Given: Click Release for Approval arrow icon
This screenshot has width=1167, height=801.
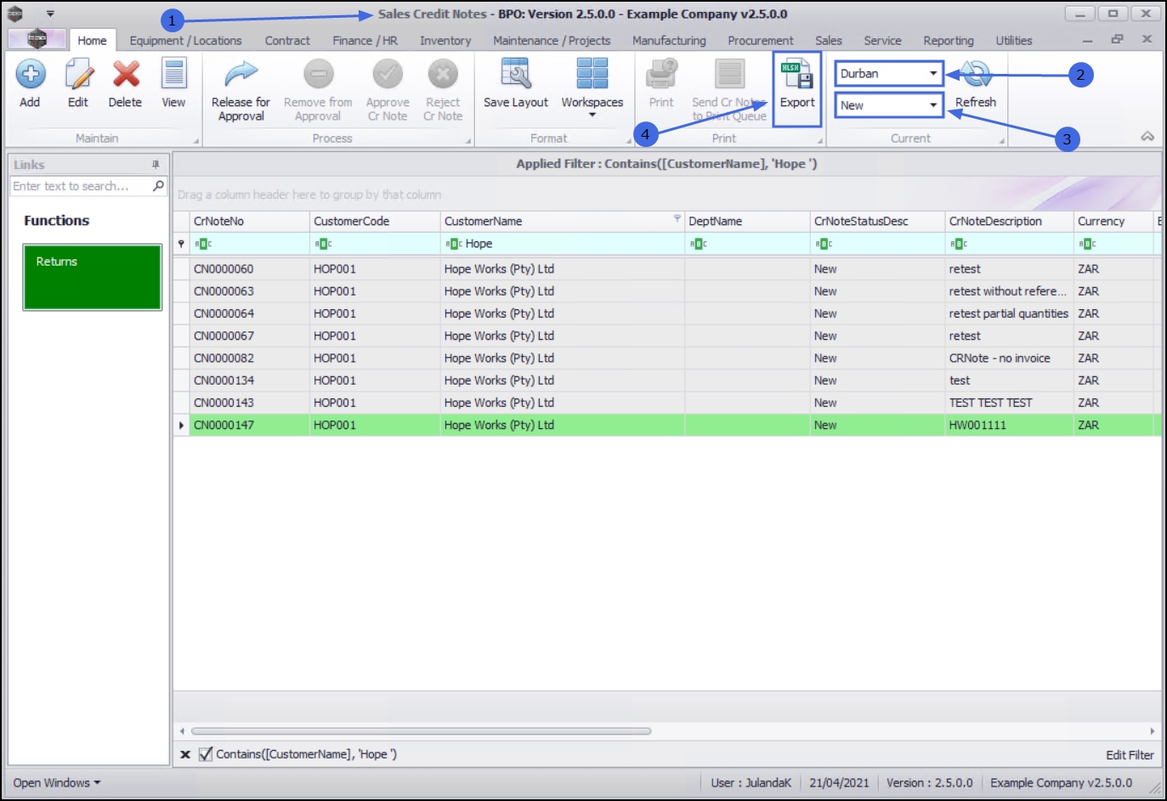Looking at the screenshot, I should pos(241,75).
